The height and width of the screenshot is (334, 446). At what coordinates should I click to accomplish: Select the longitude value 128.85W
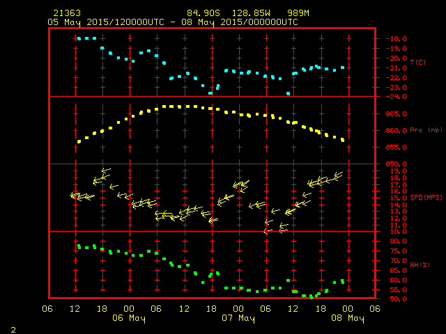tap(251, 13)
